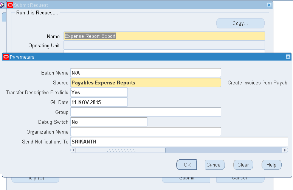Close the Parameters dialog window

(288, 57)
